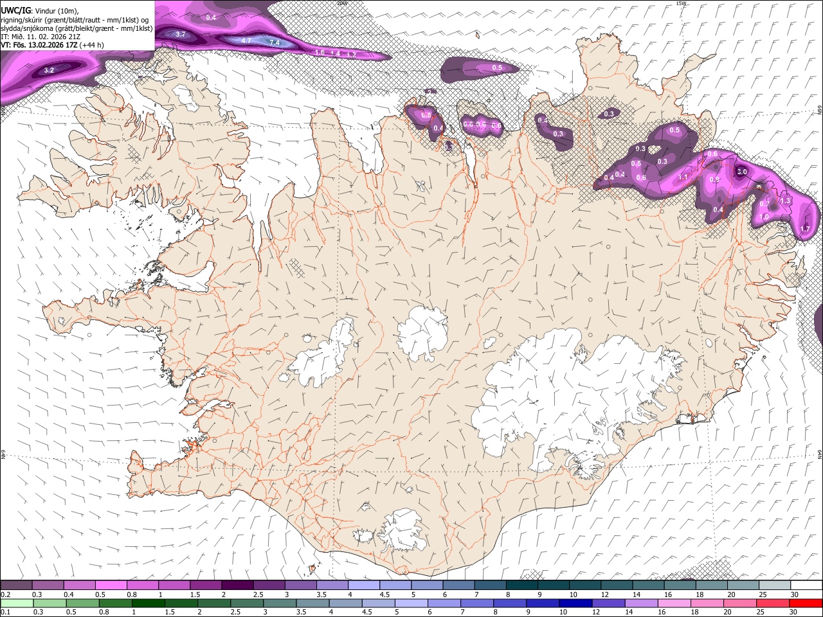This screenshot has width=823, height=617.
Task: Click the grey-purple 0.2–0.3 snow legend swatch
Action: [16, 586]
